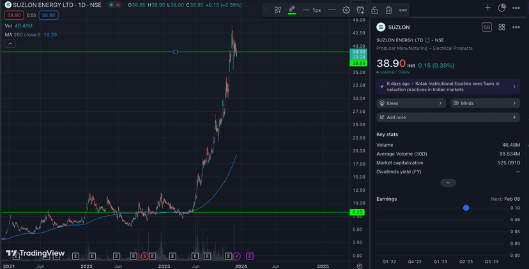Open drawing settings gear icon

(346, 10)
